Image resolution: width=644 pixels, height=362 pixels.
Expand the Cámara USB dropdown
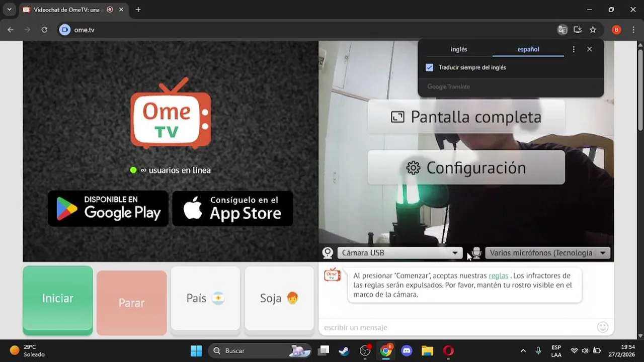click(399, 253)
